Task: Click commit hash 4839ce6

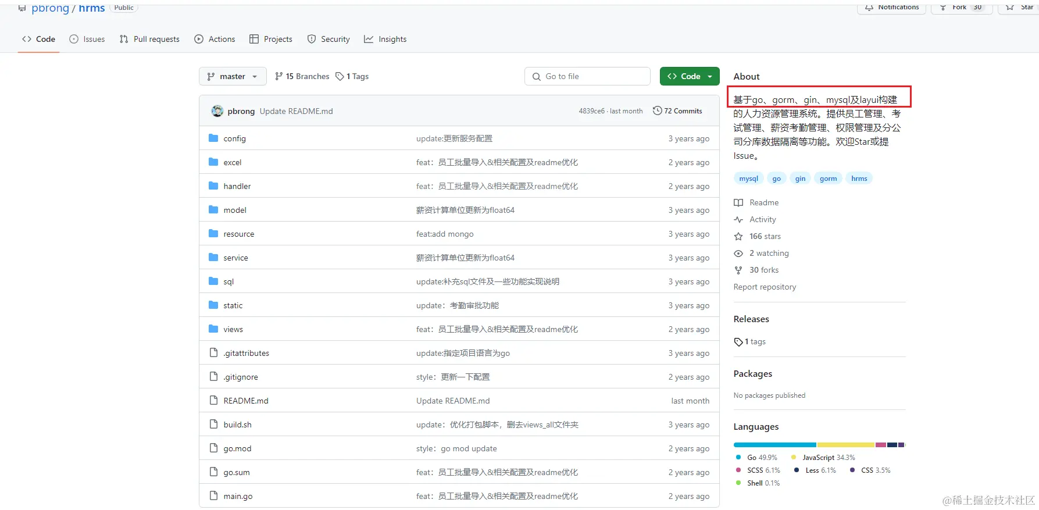Action: coord(591,111)
